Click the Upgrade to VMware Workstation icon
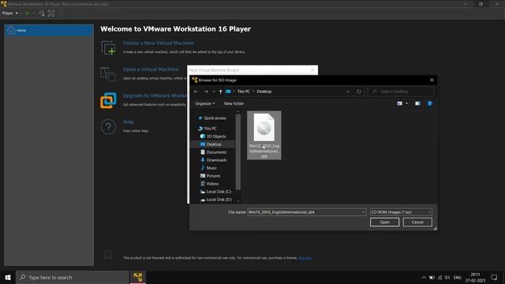 (x=108, y=100)
